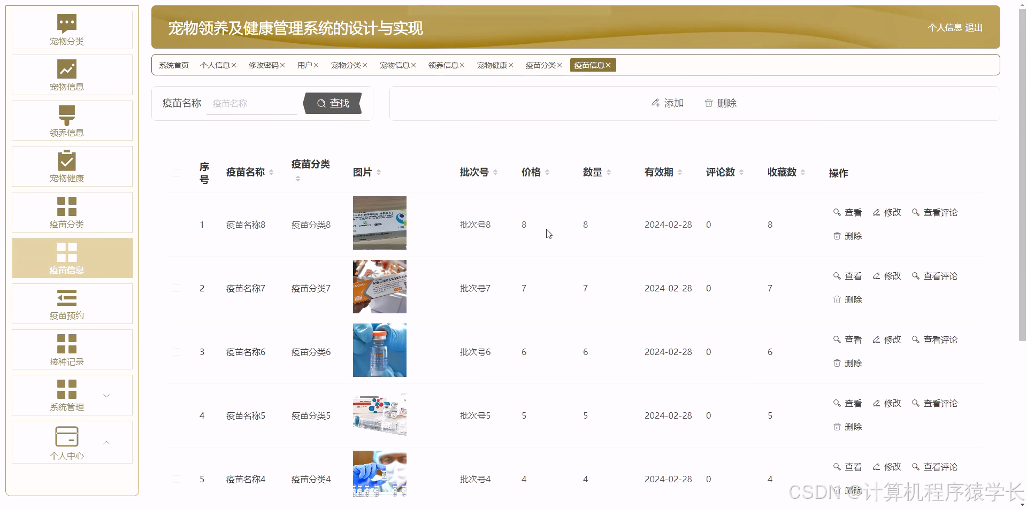Click 修改 edit icon for 疫苗名称8
Viewport: 1027px width, 509px height.
pyautogui.click(x=876, y=212)
